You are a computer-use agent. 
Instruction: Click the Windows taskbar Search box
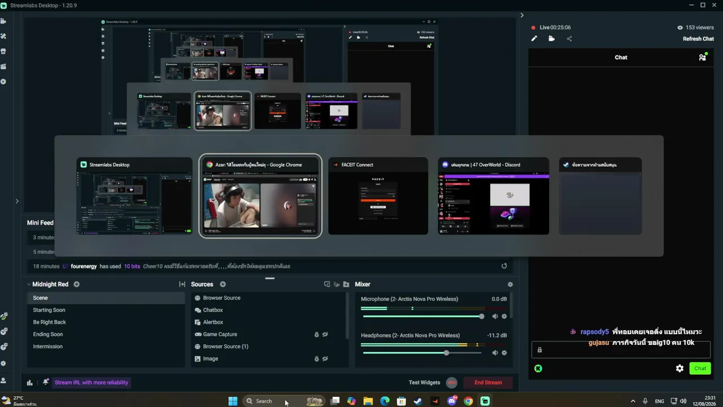pyautogui.click(x=284, y=401)
